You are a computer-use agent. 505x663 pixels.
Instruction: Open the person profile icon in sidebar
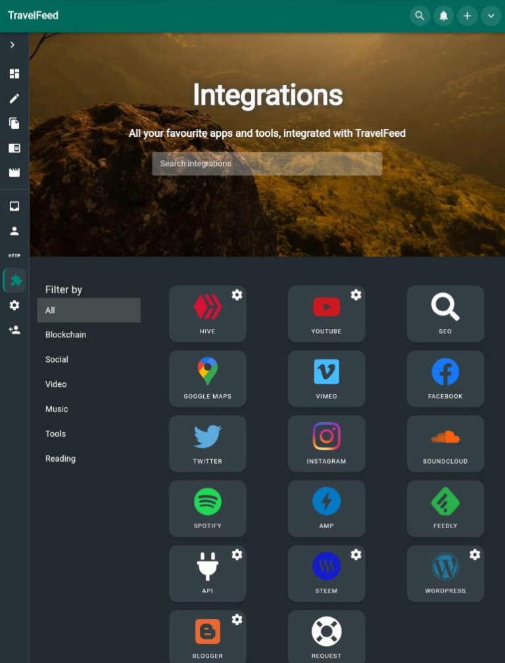pos(14,231)
